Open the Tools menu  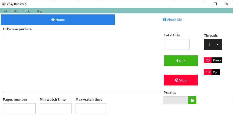[x=27, y=11]
